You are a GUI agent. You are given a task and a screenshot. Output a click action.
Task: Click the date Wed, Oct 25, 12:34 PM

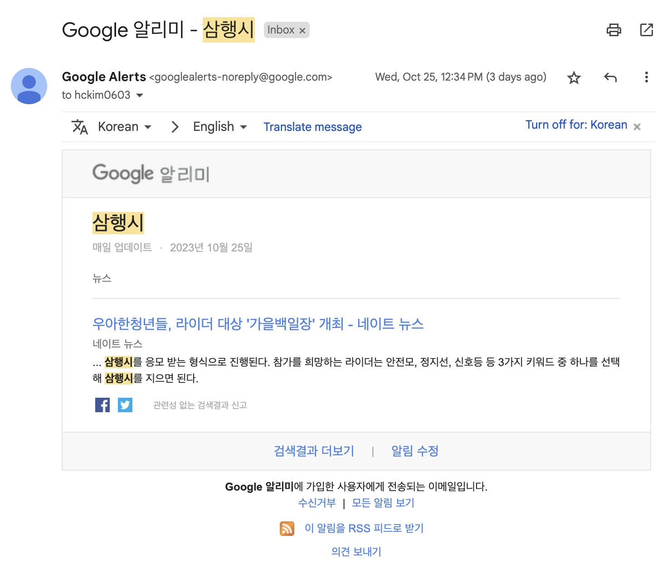pyautogui.click(x=429, y=77)
